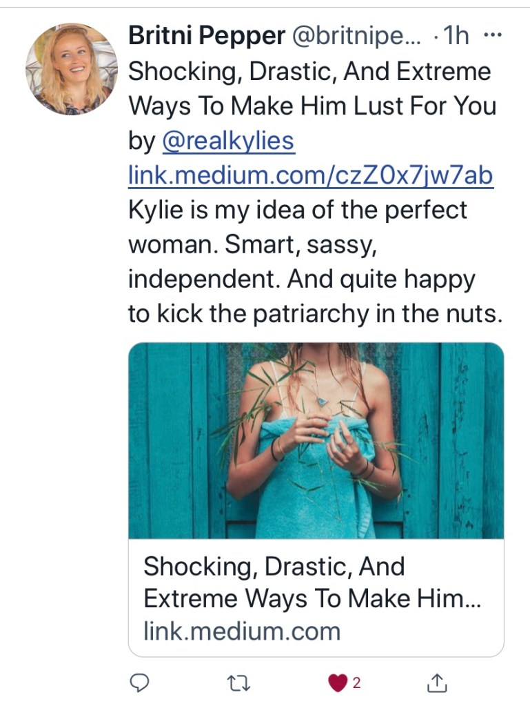Unlike the tweet via red heart
530x706 pixels.
(x=337, y=683)
